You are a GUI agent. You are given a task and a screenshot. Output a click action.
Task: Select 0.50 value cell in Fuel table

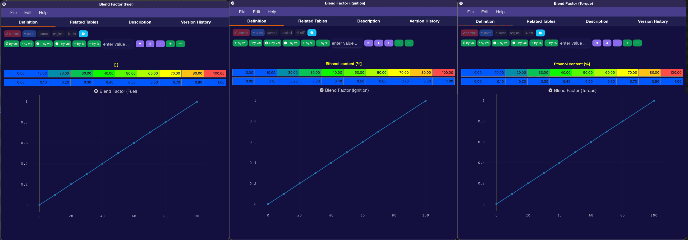(x=126, y=82)
